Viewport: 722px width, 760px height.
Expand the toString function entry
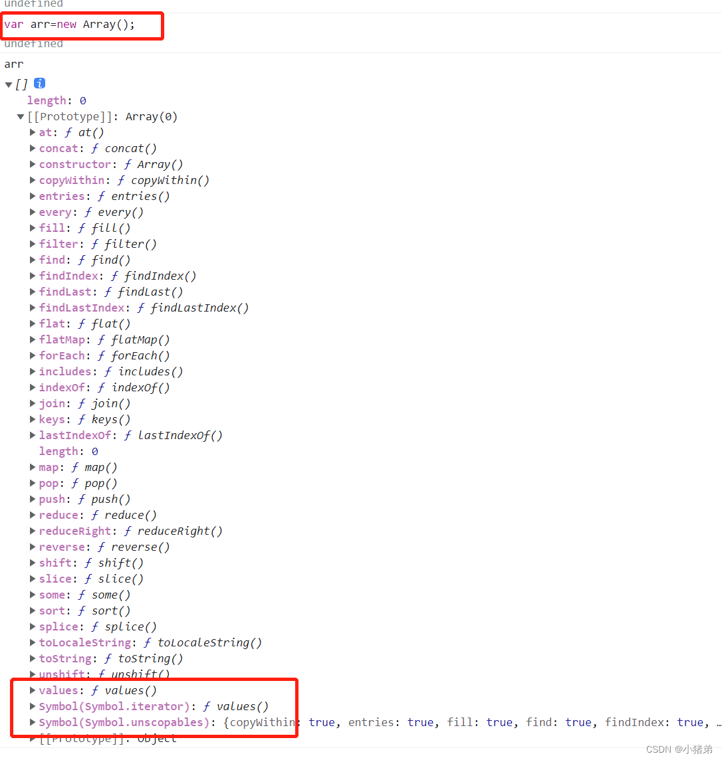click(32, 659)
